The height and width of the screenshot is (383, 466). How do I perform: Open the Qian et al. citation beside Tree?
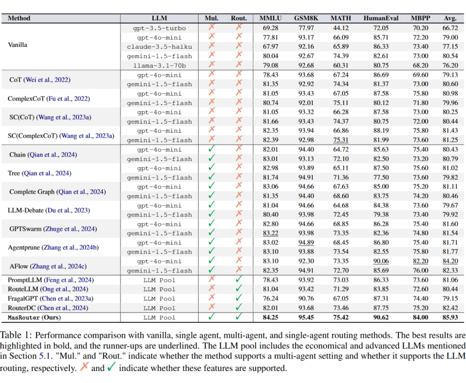pyautogui.click(x=47, y=173)
